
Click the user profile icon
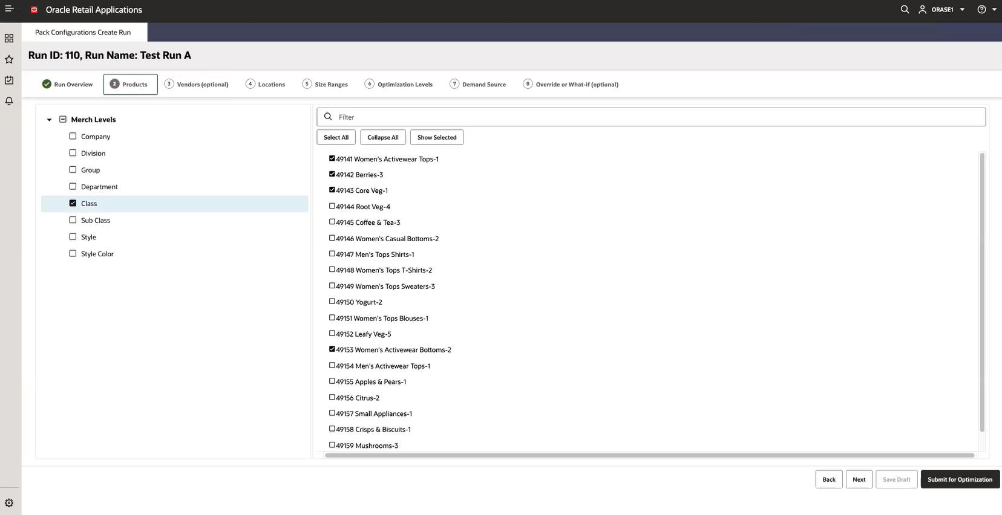click(x=922, y=9)
